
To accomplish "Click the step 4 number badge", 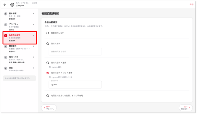I will pyautogui.click(x=6, y=46).
